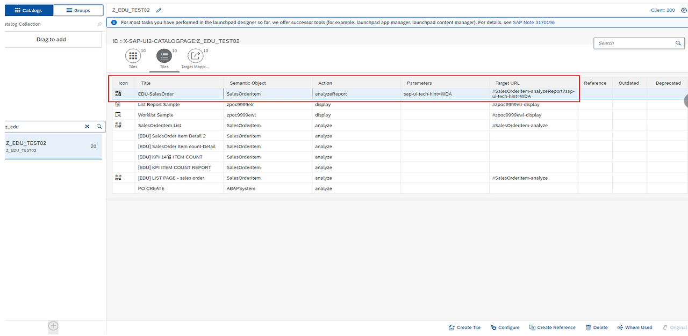Delete the selected tile

pos(597,327)
